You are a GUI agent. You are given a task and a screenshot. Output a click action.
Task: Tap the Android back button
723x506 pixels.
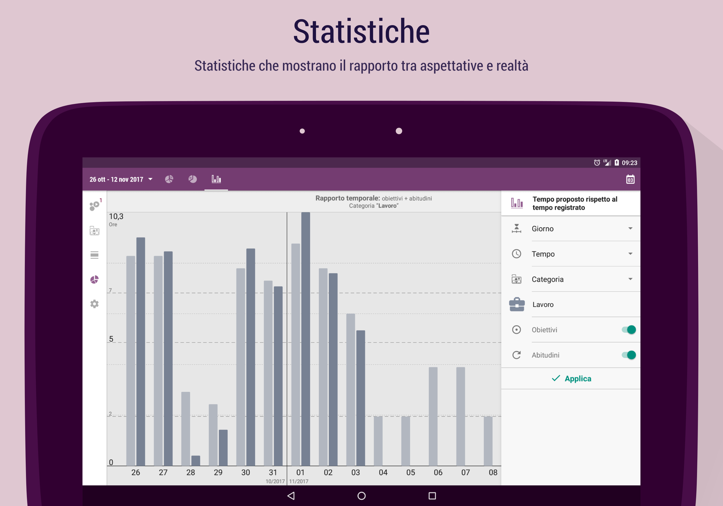tap(291, 496)
